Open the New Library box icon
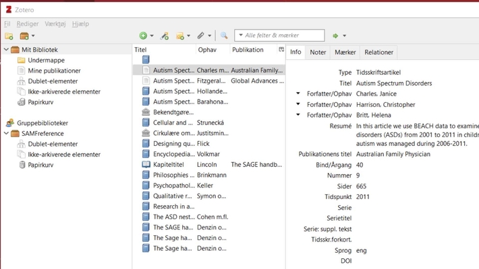 click(24, 36)
